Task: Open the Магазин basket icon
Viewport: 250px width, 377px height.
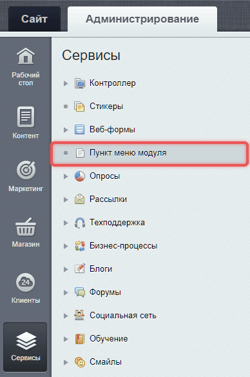Action: coord(26,227)
